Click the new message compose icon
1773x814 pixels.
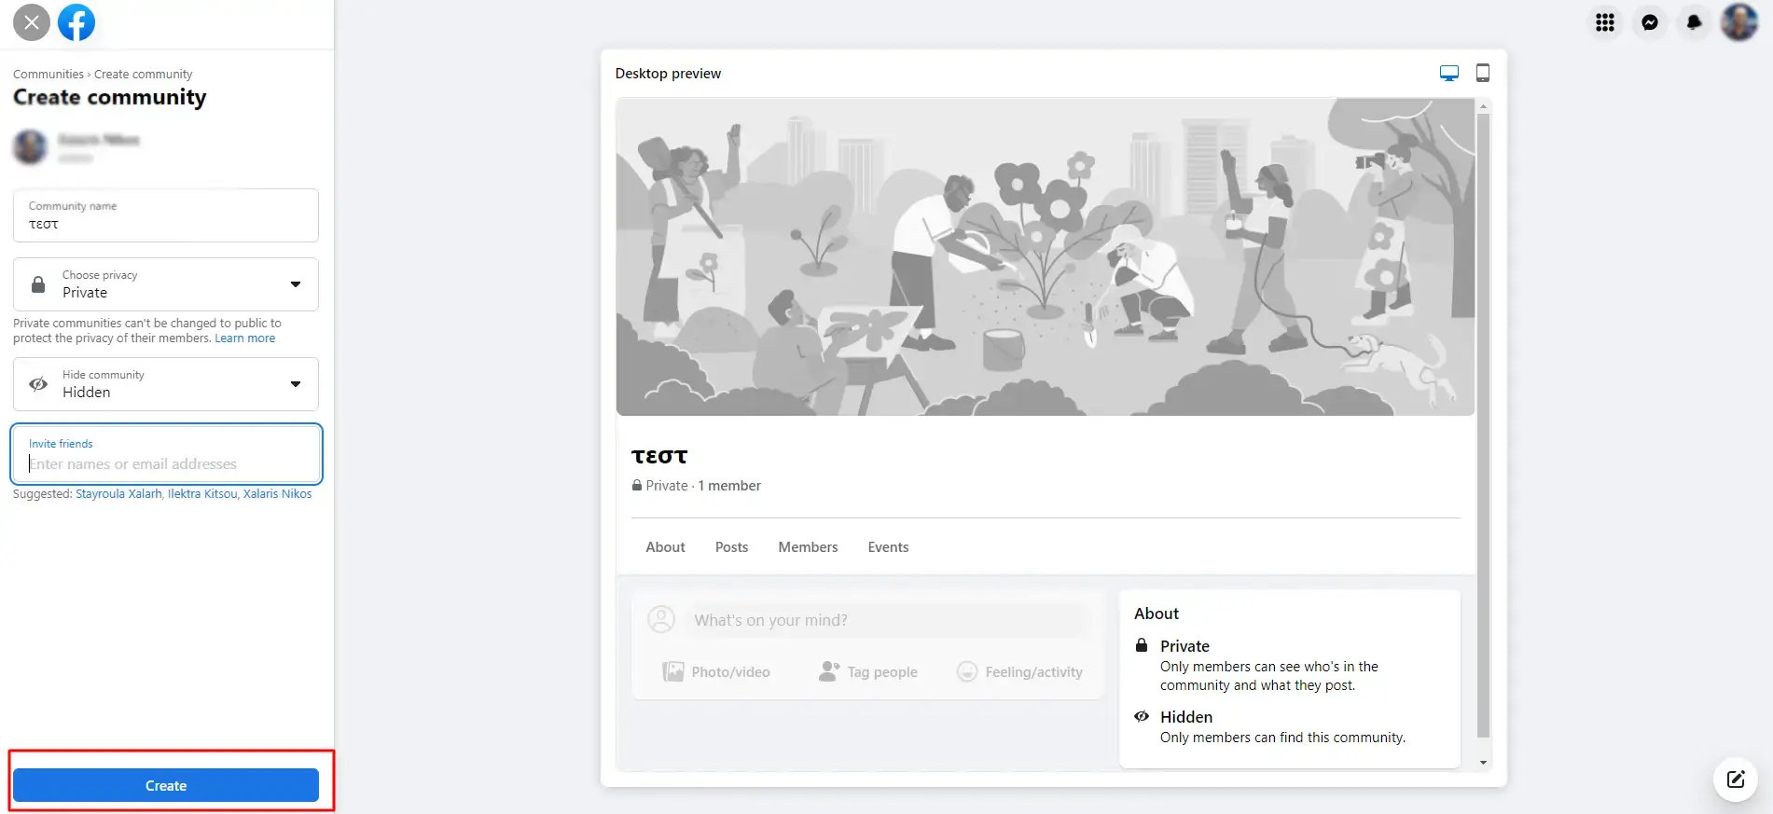[x=1736, y=780]
